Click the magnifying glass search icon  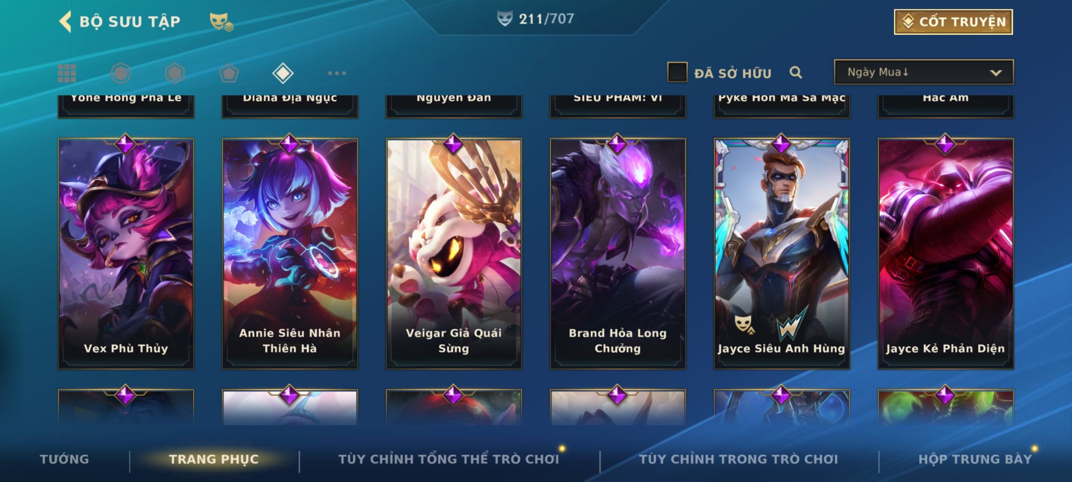[x=796, y=72]
